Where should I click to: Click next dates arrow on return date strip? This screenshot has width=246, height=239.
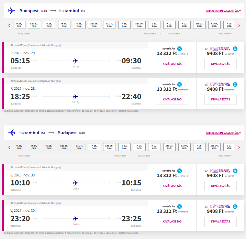(239, 147)
